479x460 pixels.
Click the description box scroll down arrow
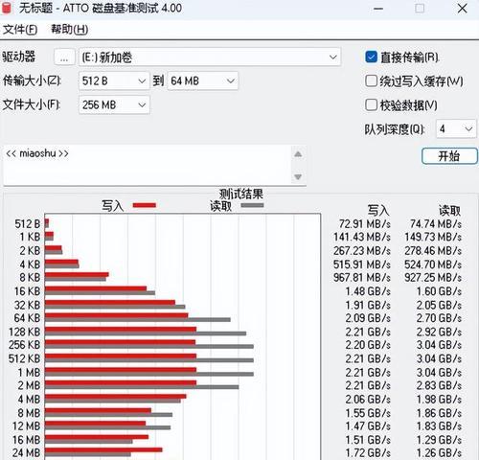[298, 176]
